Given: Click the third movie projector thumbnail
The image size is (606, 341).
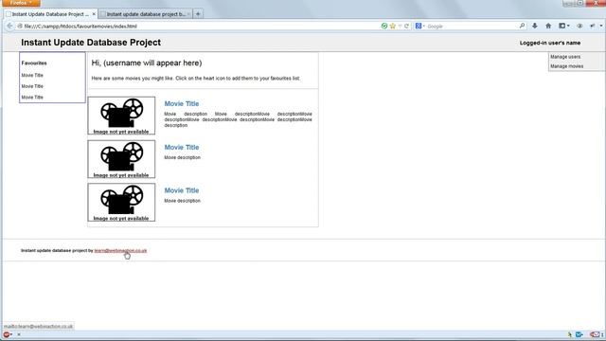Looking at the screenshot, I should tap(121, 203).
